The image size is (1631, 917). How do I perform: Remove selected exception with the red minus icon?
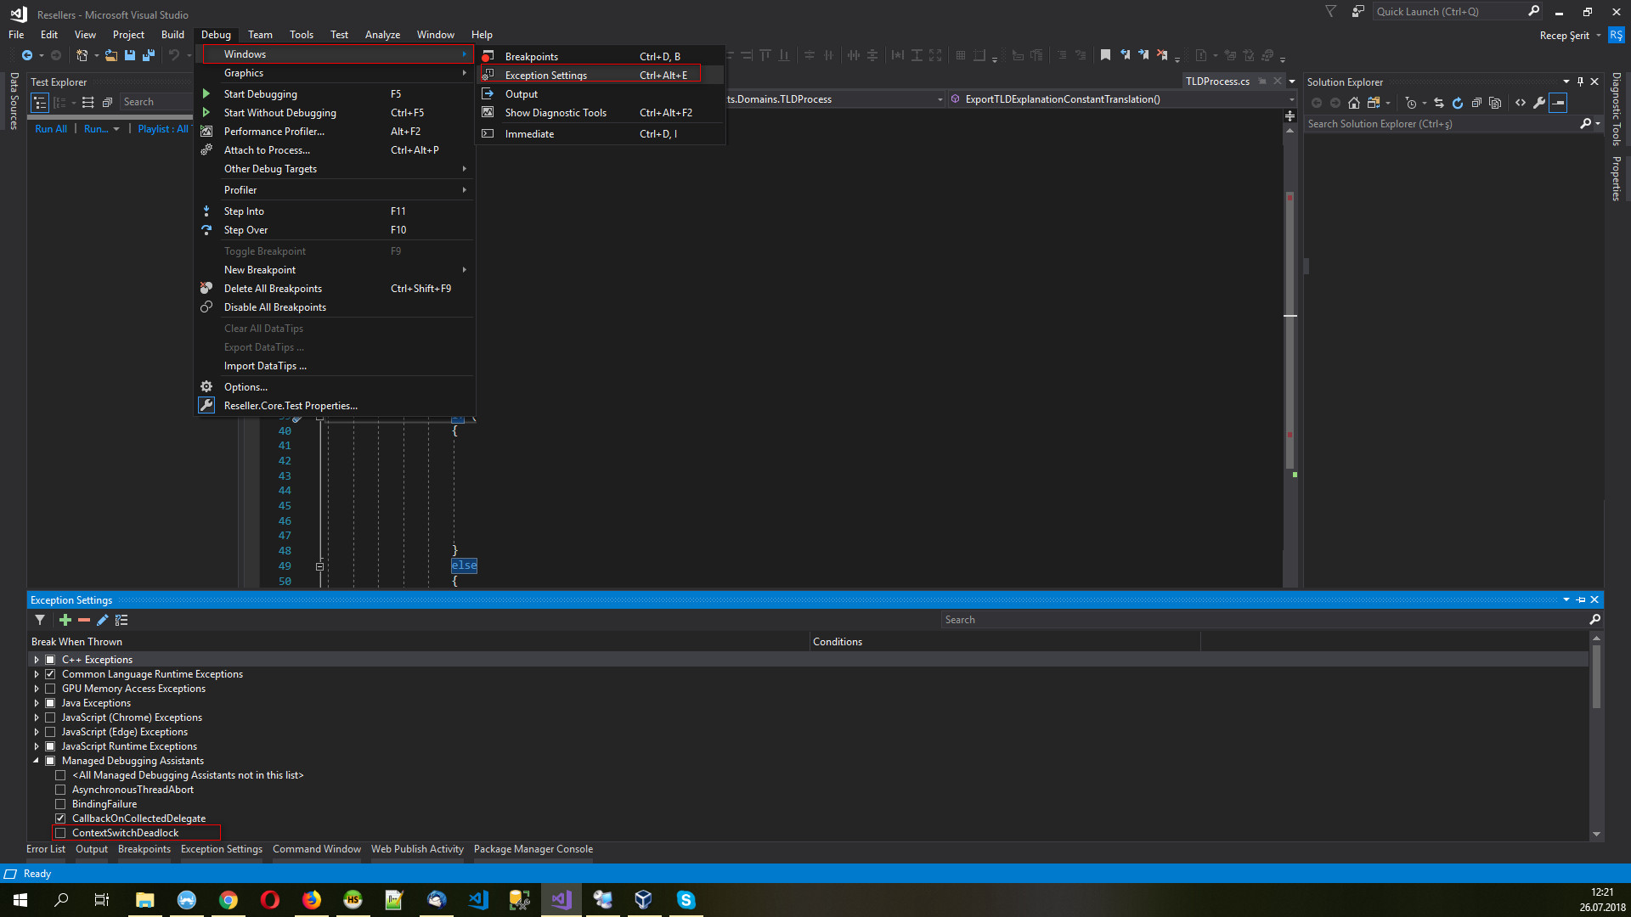pos(84,621)
